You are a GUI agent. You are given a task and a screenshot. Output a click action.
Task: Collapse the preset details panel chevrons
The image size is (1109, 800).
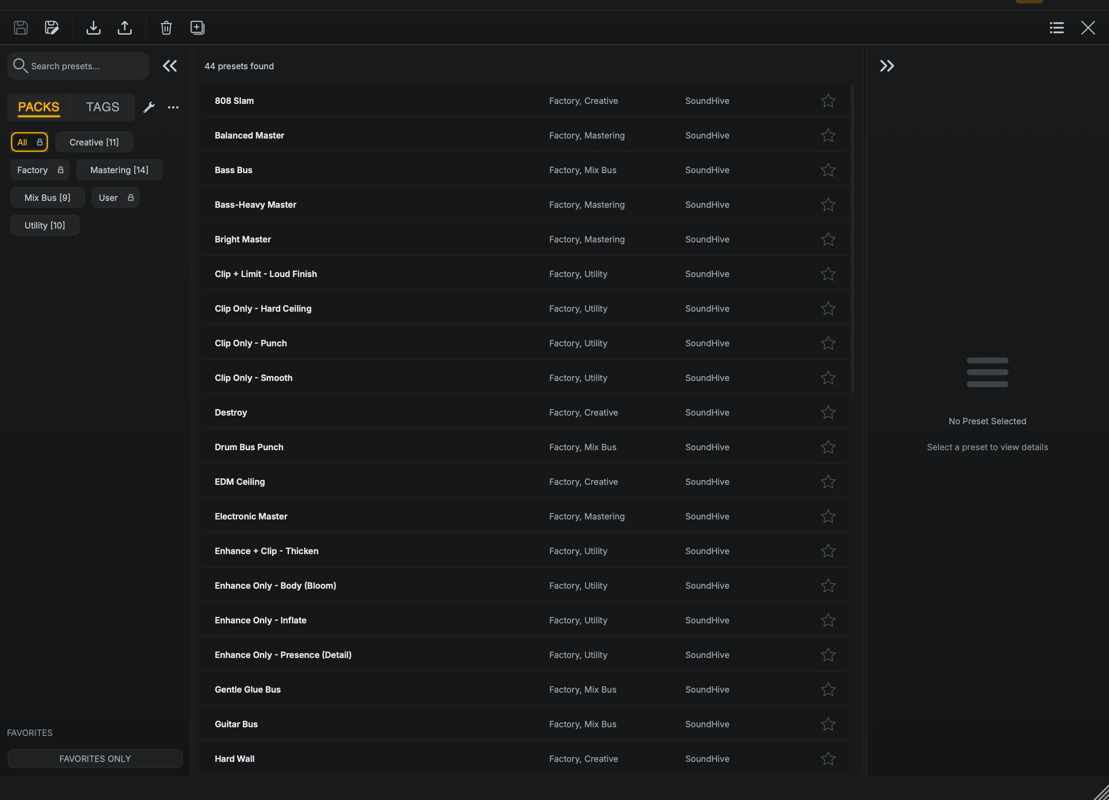(x=887, y=65)
